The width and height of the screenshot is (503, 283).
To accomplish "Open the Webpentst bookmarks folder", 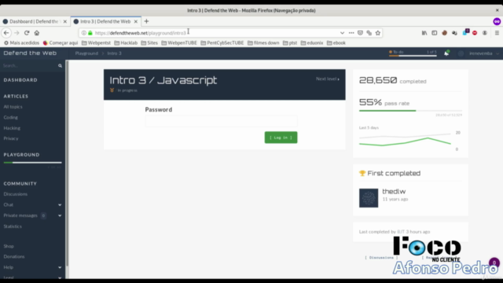I will point(96,42).
